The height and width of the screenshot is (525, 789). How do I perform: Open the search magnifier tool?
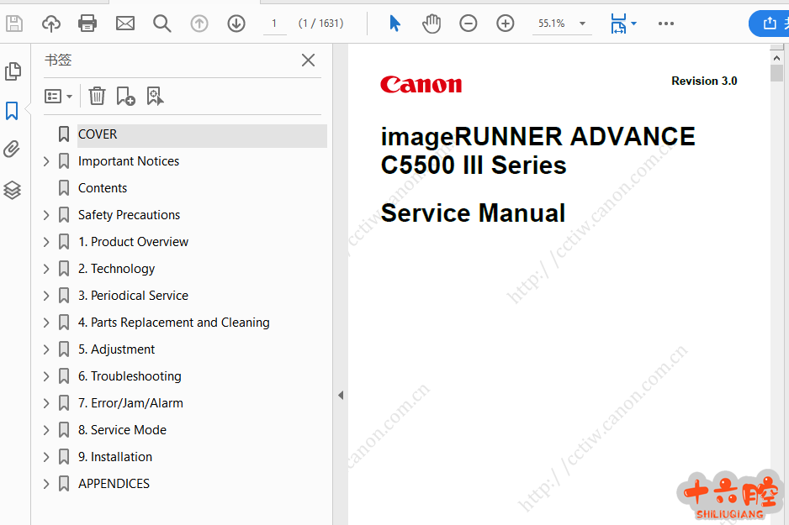[162, 24]
